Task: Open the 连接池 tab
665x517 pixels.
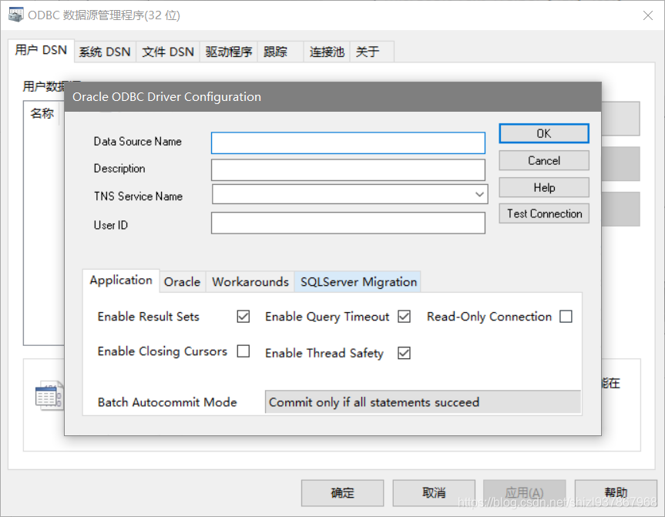Action: [327, 52]
